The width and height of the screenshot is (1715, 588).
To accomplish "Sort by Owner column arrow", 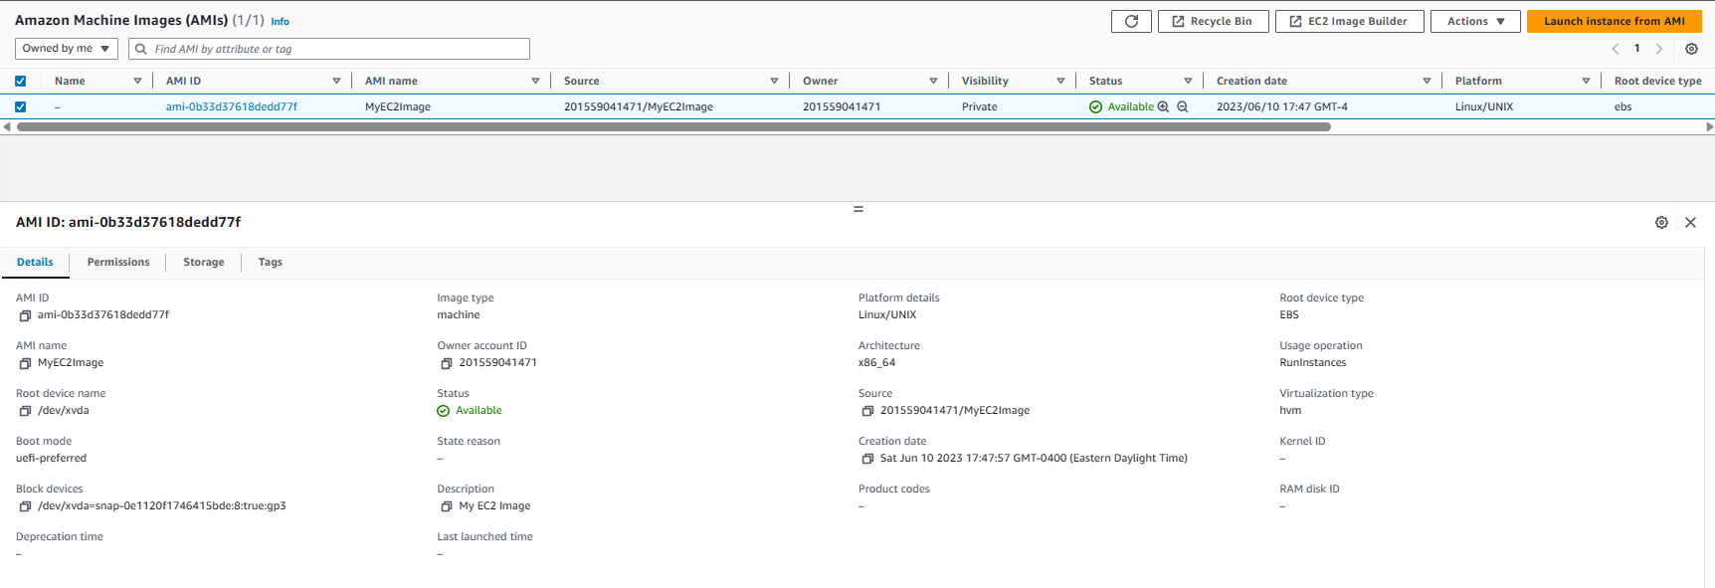I will 933,81.
